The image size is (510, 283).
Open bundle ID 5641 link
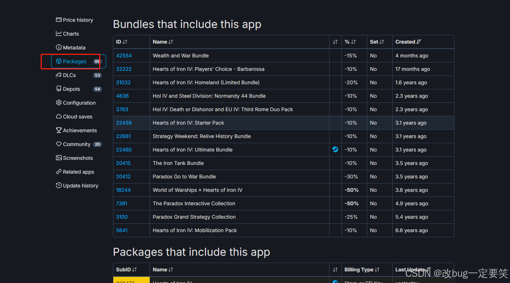click(122, 230)
